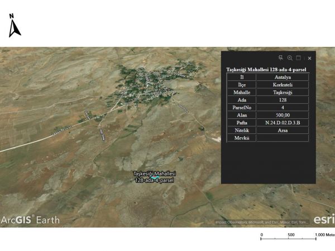Open the imagery attribution text at bottom
The width and height of the screenshot is (335, 251).
click(x=262, y=223)
